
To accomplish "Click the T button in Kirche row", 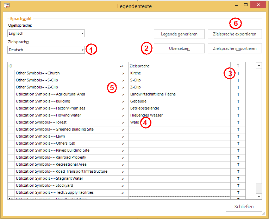I will pos(238,73).
